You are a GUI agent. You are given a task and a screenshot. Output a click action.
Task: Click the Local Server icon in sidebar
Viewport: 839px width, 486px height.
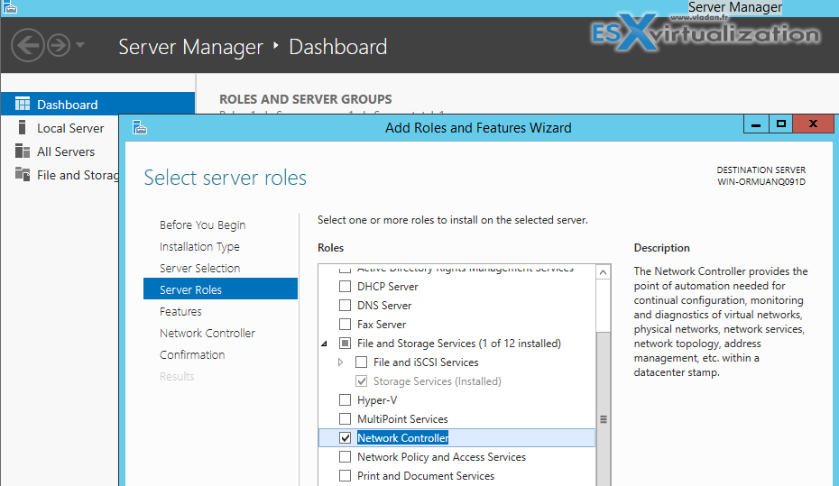coord(22,127)
